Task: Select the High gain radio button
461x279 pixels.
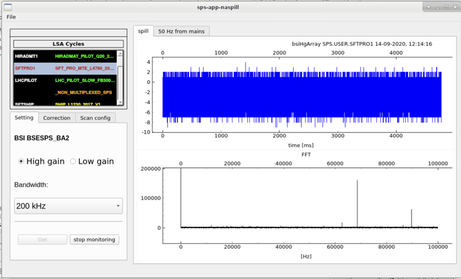Action: coord(21,161)
